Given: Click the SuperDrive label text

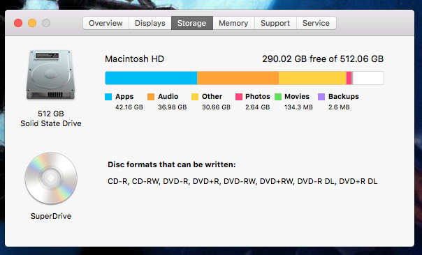Looking at the screenshot, I should [x=51, y=216].
